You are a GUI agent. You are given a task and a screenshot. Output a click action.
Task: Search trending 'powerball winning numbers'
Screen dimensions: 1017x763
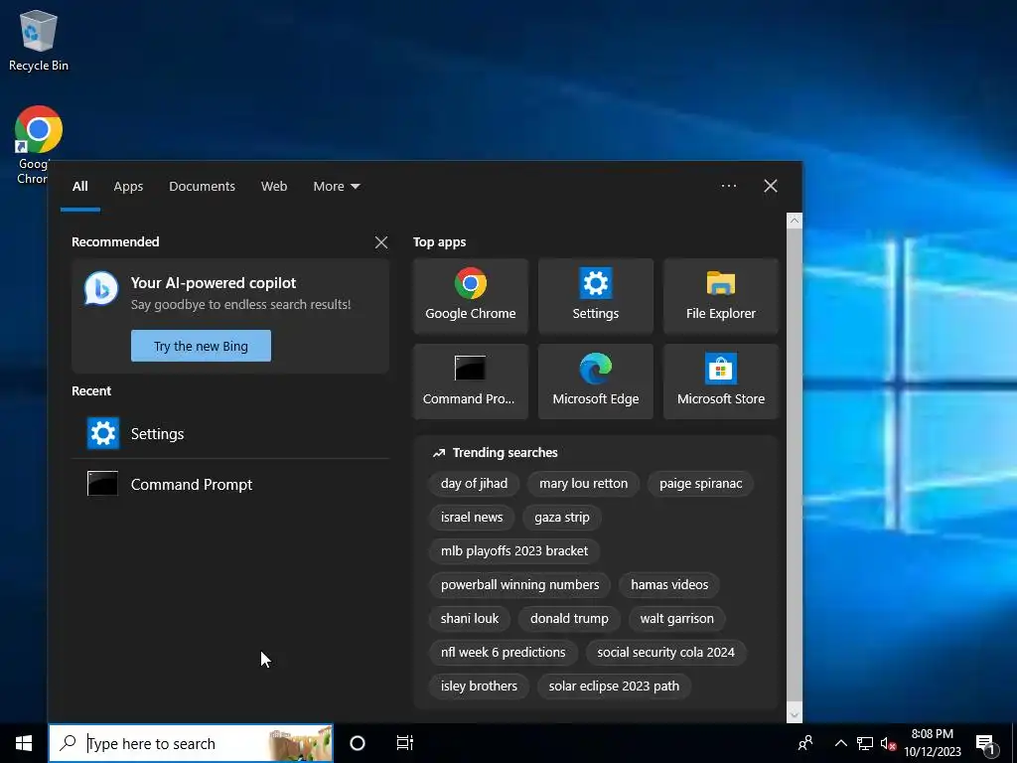(519, 584)
